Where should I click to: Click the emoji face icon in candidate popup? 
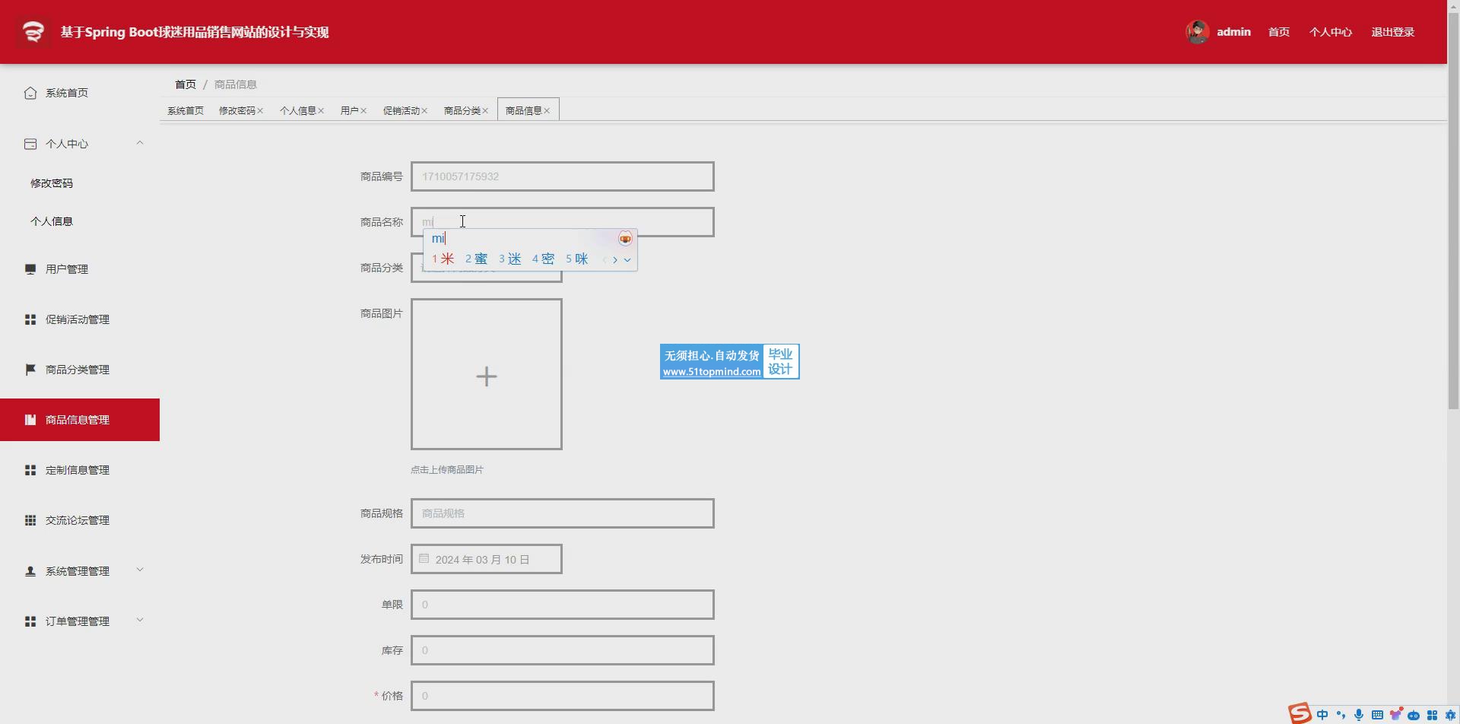coord(625,239)
